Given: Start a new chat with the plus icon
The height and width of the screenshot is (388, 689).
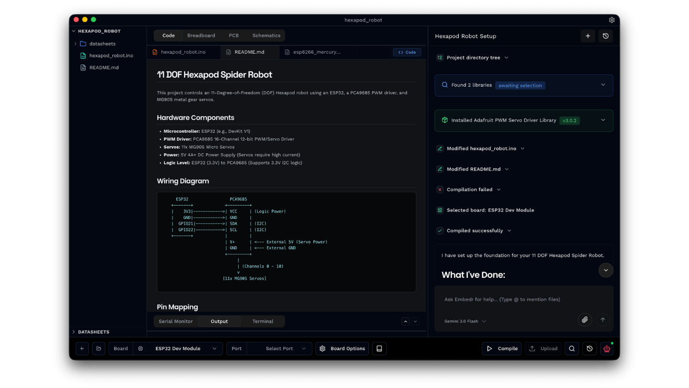Looking at the screenshot, I should pos(588,35).
